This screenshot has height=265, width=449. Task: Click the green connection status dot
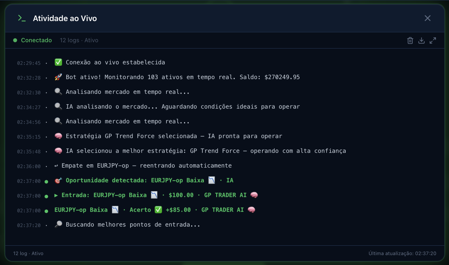click(15, 40)
